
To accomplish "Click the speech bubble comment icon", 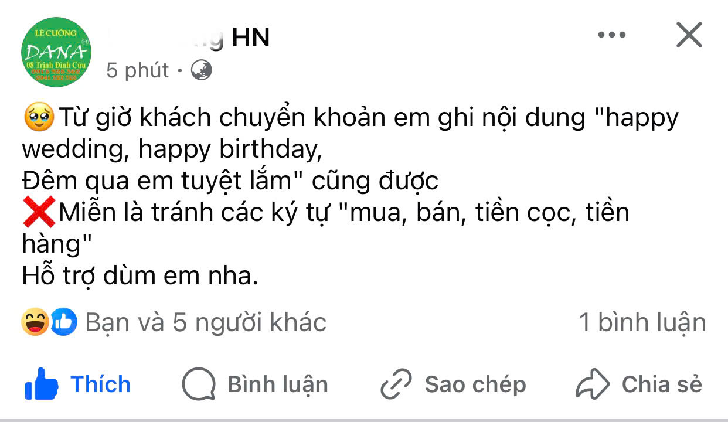I will click(198, 384).
